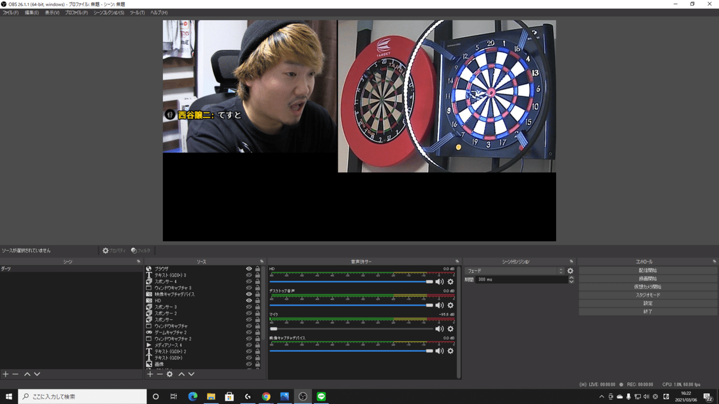Open the 表示(V) menu

coord(52,13)
